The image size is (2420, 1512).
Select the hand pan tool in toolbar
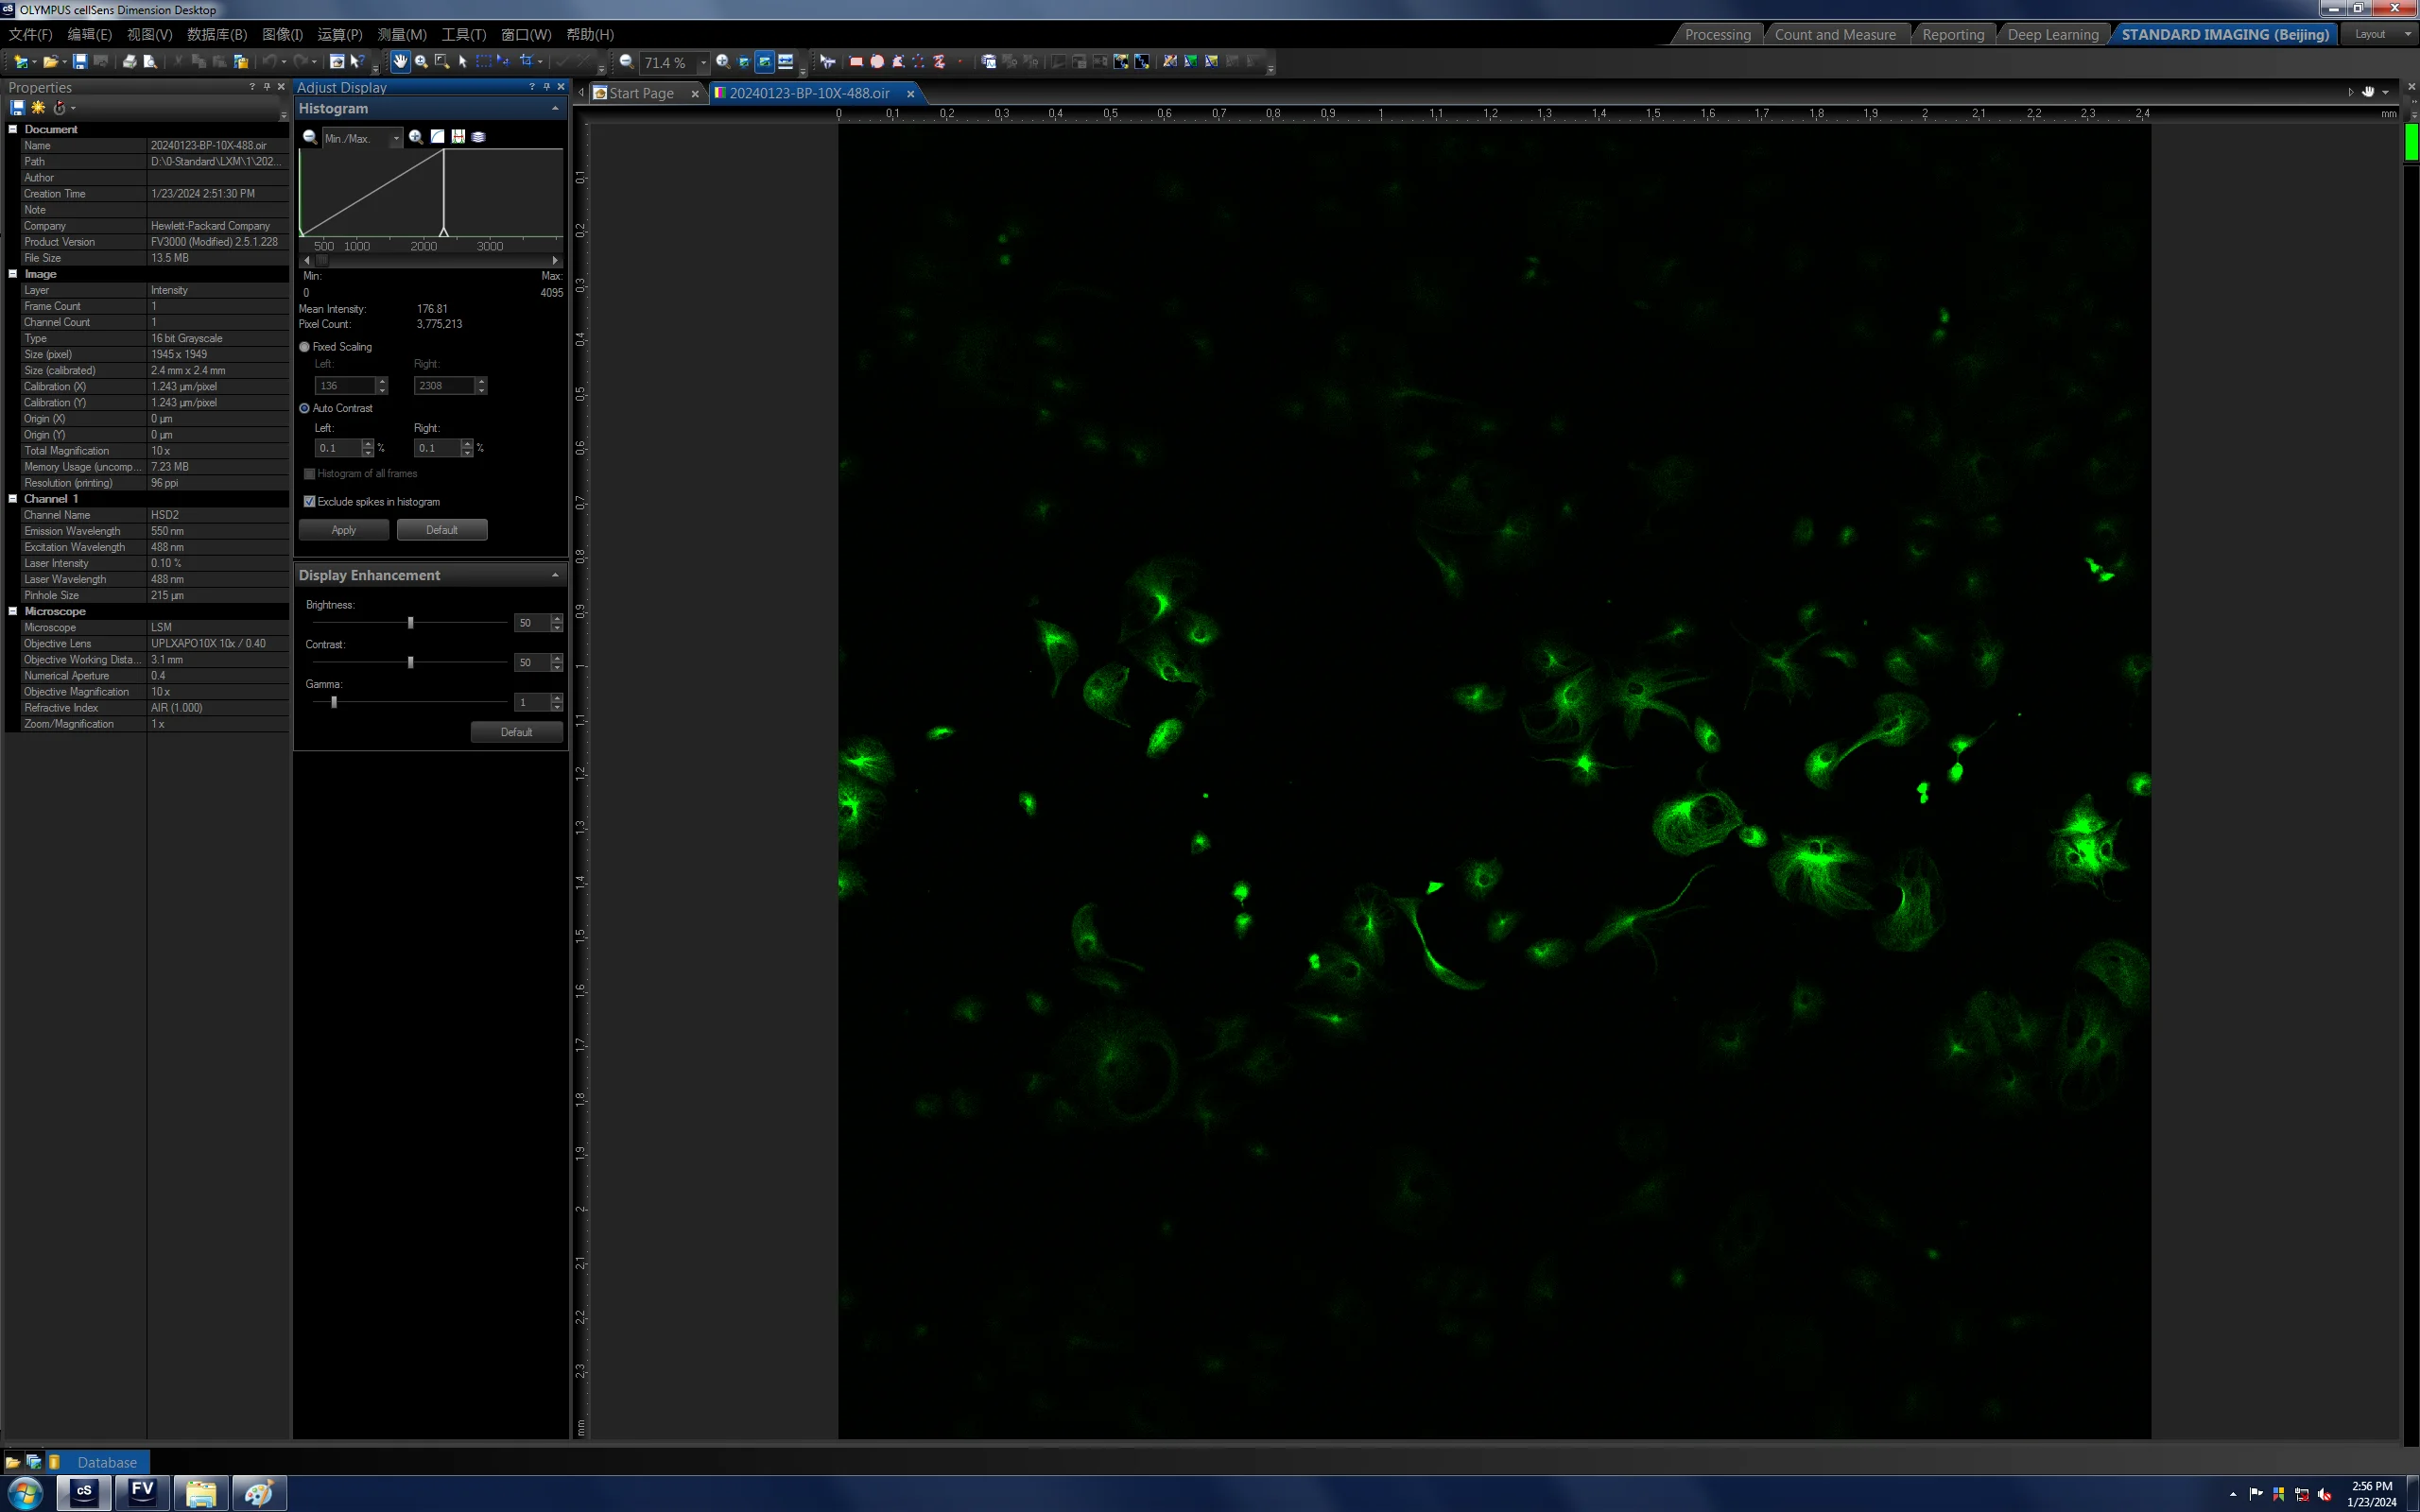tap(400, 62)
